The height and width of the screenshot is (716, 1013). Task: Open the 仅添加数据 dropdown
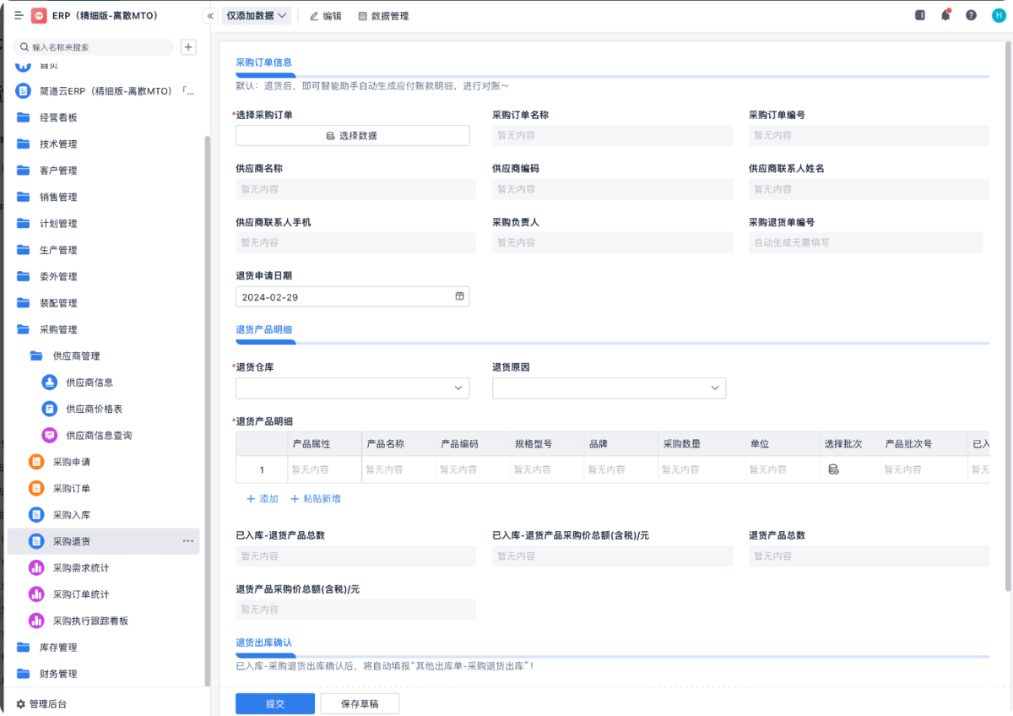tap(257, 15)
